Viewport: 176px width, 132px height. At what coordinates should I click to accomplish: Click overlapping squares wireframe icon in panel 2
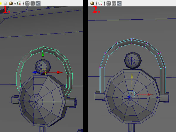click(x=114, y=4)
